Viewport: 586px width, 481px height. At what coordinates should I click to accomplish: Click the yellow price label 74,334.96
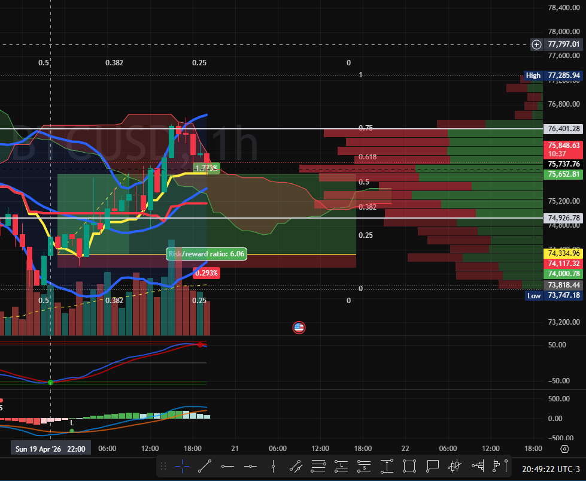point(563,253)
